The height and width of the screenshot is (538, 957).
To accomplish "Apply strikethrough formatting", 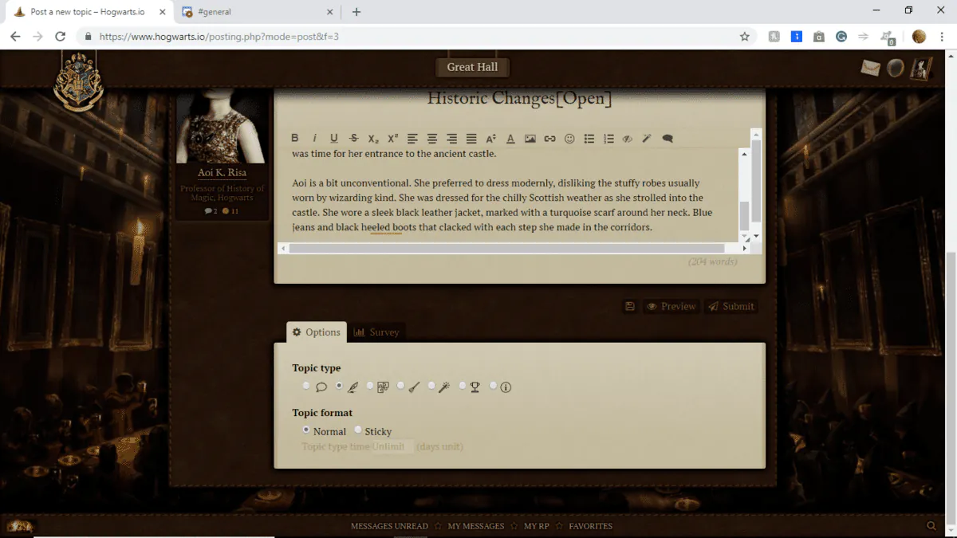I will click(x=354, y=139).
